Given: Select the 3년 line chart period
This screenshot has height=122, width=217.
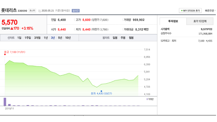Looking at the screenshot, I should point(53,38).
